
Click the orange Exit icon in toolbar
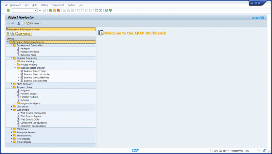tap(54, 10)
